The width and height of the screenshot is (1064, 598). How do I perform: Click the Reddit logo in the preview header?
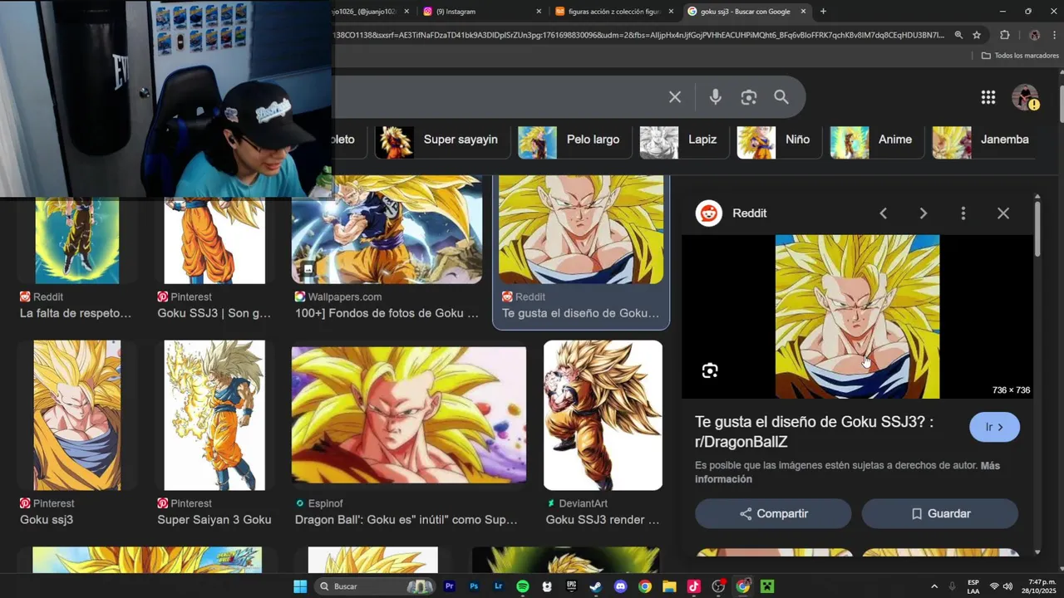[x=709, y=213]
